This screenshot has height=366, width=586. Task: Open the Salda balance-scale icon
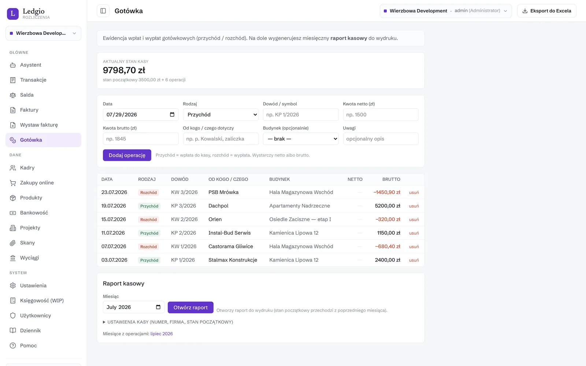click(13, 95)
